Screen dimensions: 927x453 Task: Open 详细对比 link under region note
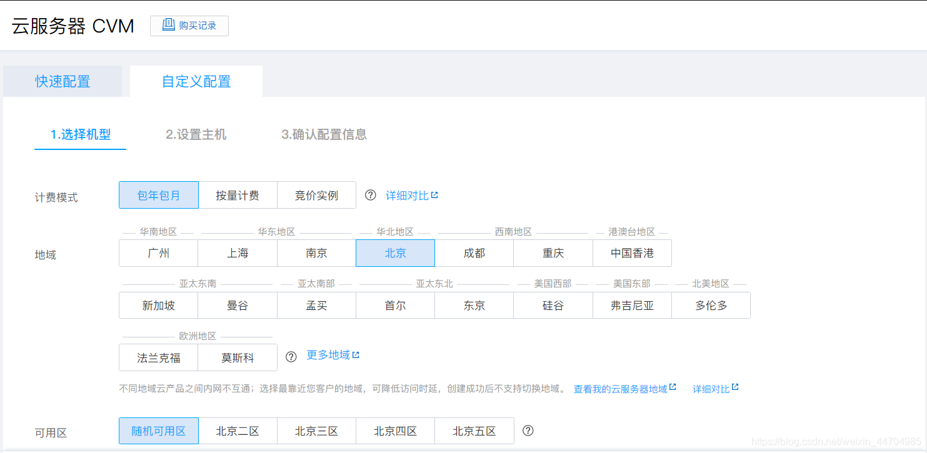(711, 389)
